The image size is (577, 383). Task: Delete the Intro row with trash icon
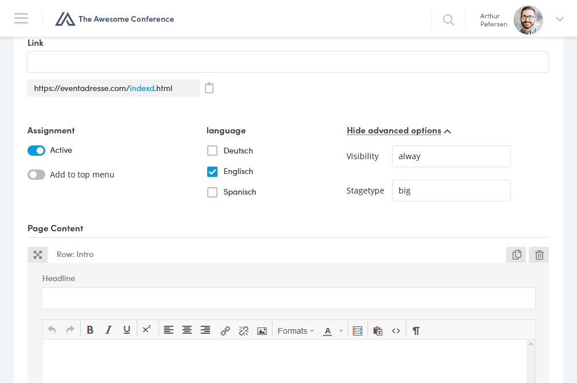pos(539,255)
